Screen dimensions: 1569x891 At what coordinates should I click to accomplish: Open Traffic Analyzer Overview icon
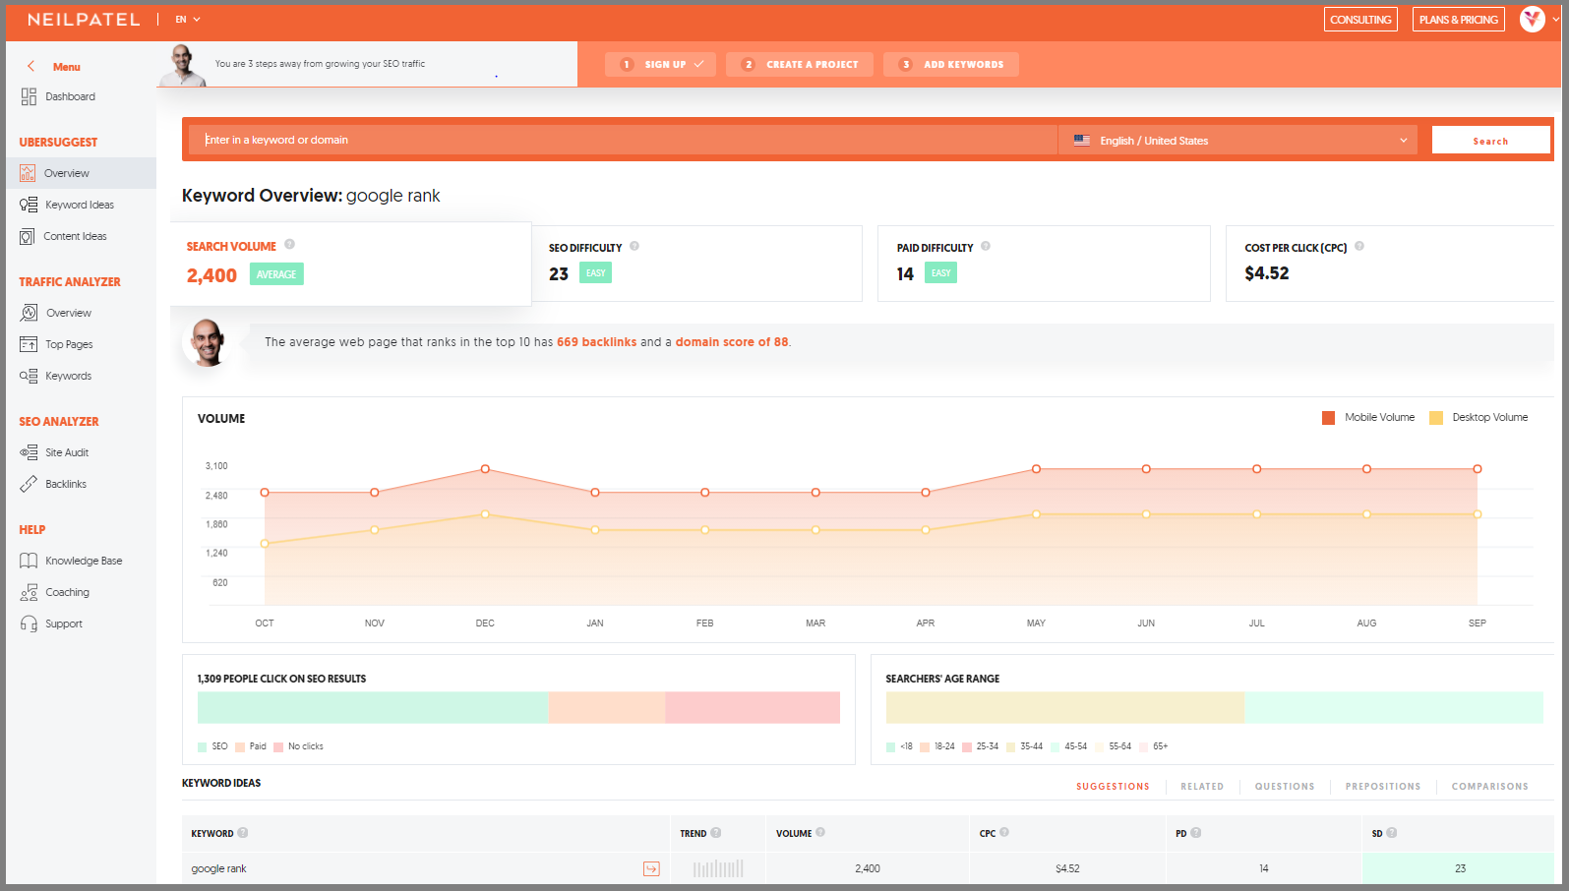(x=29, y=313)
